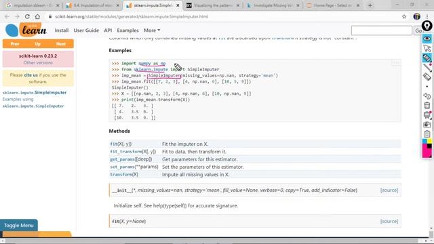
Task: Change pen size dot
Action: pos(427,86)
